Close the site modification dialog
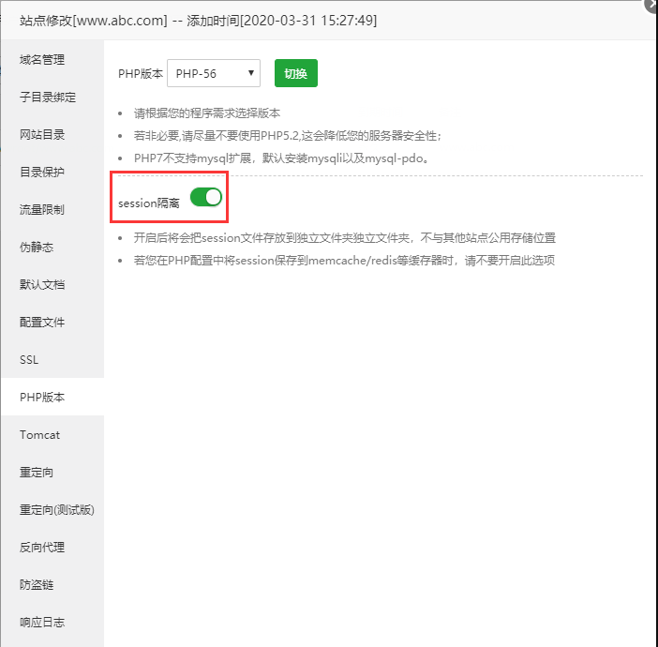 pyautogui.click(x=651, y=5)
